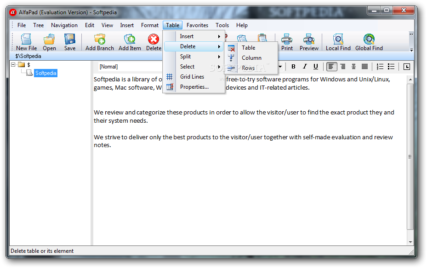Click the table Properties menu icon
Screen dimensions: 427x268
click(x=170, y=87)
